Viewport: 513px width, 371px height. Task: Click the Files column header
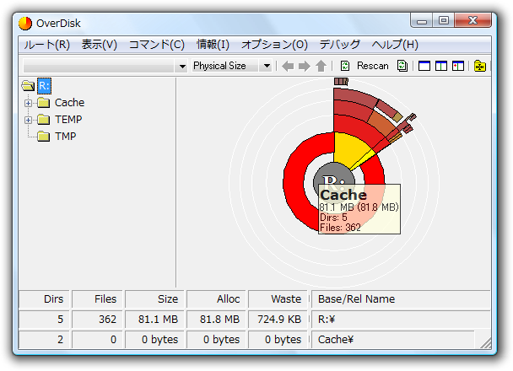pos(97,299)
